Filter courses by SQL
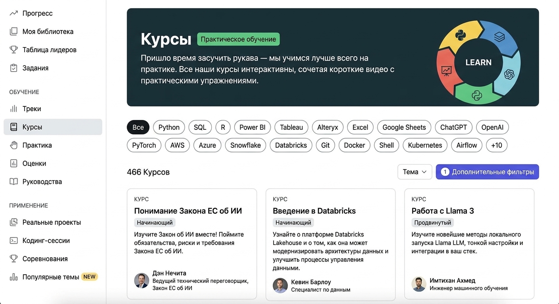This screenshot has width=559, height=304. pyautogui.click(x=200, y=127)
